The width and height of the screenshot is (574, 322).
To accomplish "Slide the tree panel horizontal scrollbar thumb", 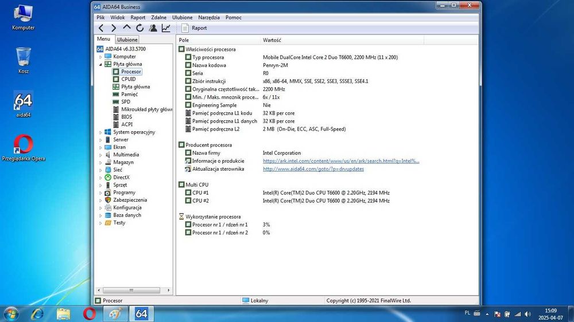I will click(x=131, y=290).
